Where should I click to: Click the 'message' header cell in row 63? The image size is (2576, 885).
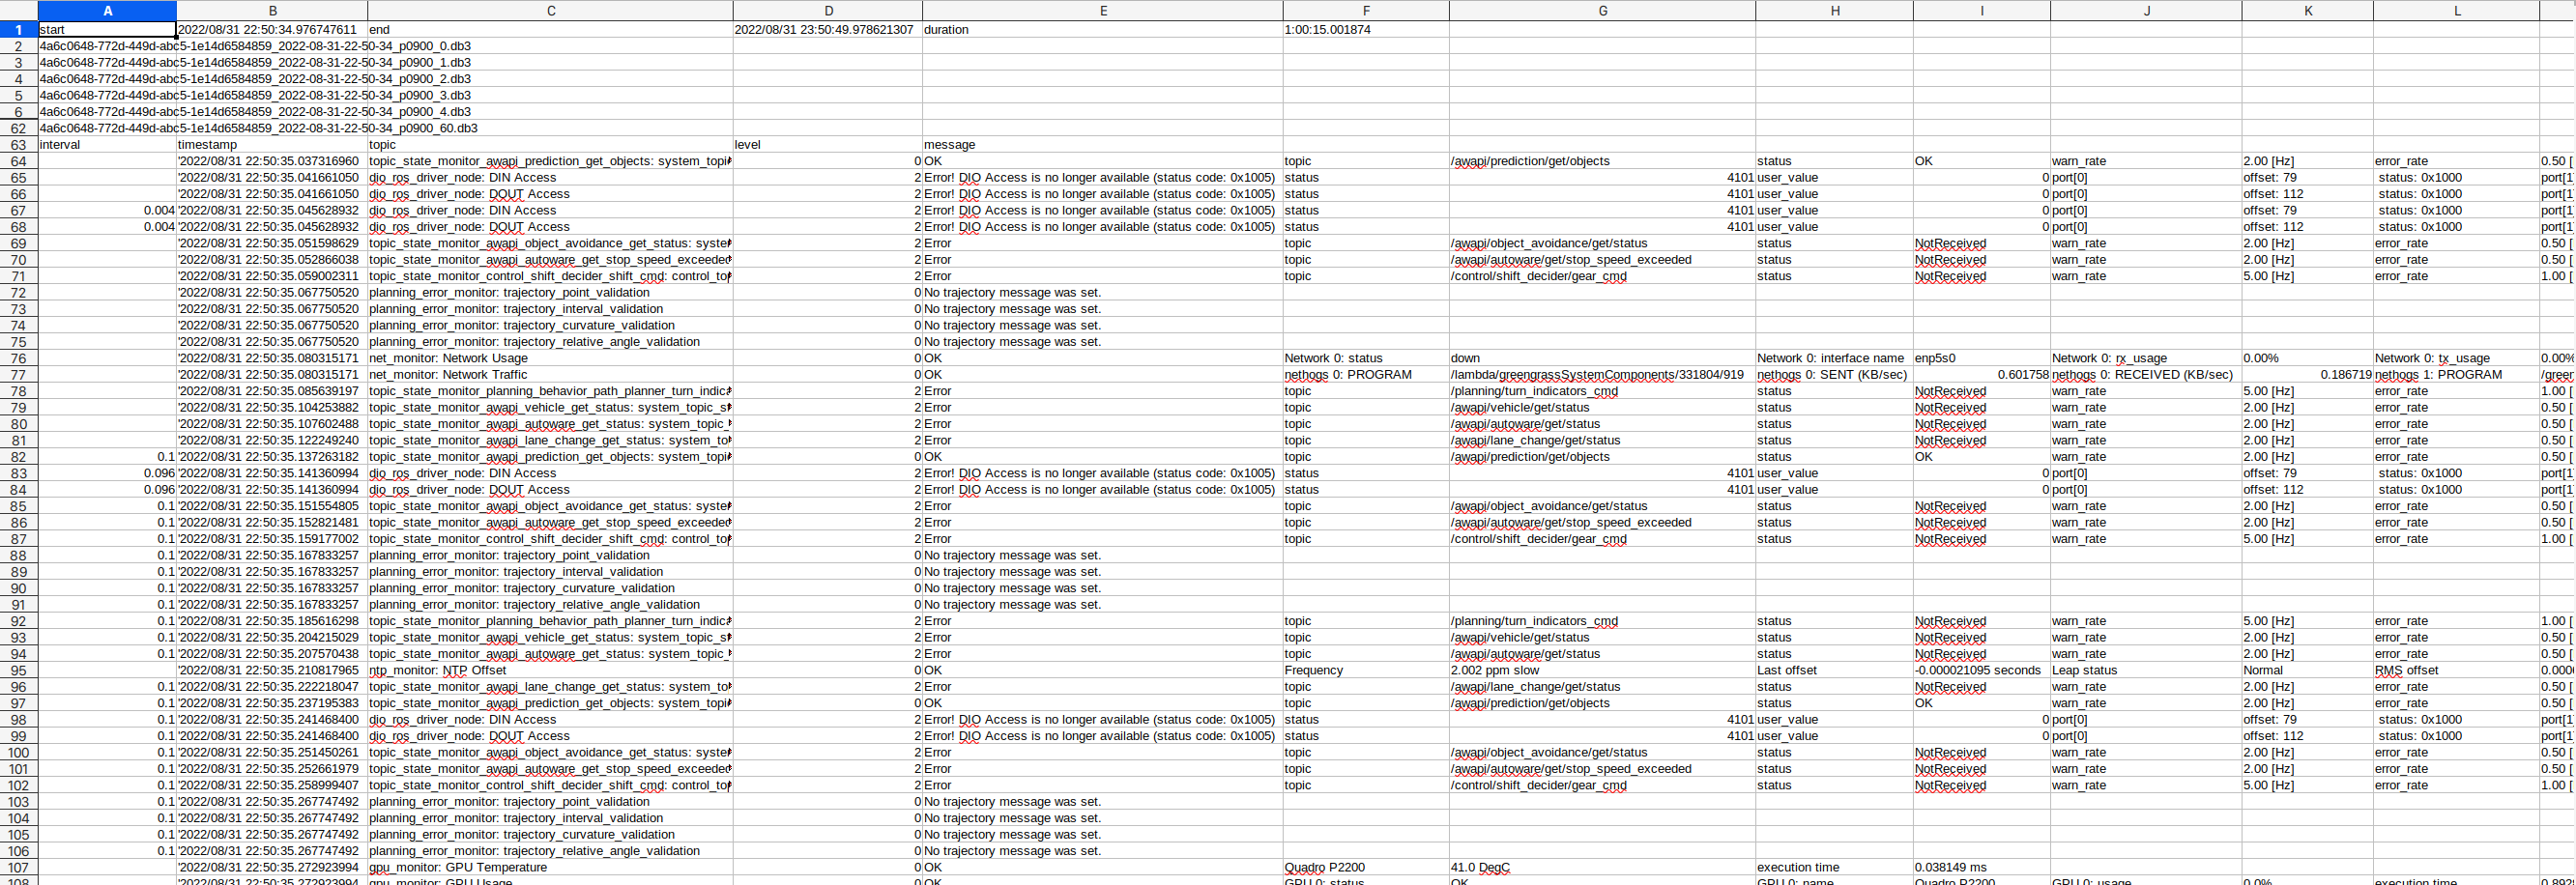[x=1103, y=145]
